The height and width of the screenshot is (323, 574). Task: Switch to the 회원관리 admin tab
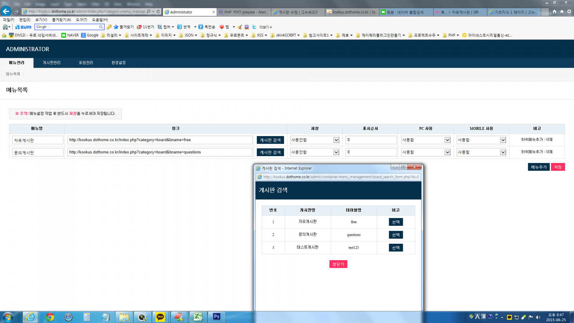[86, 63]
